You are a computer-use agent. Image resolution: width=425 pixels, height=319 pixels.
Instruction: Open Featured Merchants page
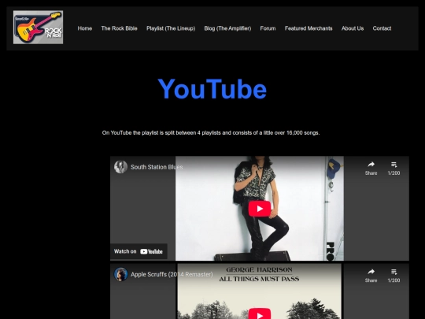click(x=309, y=28)
